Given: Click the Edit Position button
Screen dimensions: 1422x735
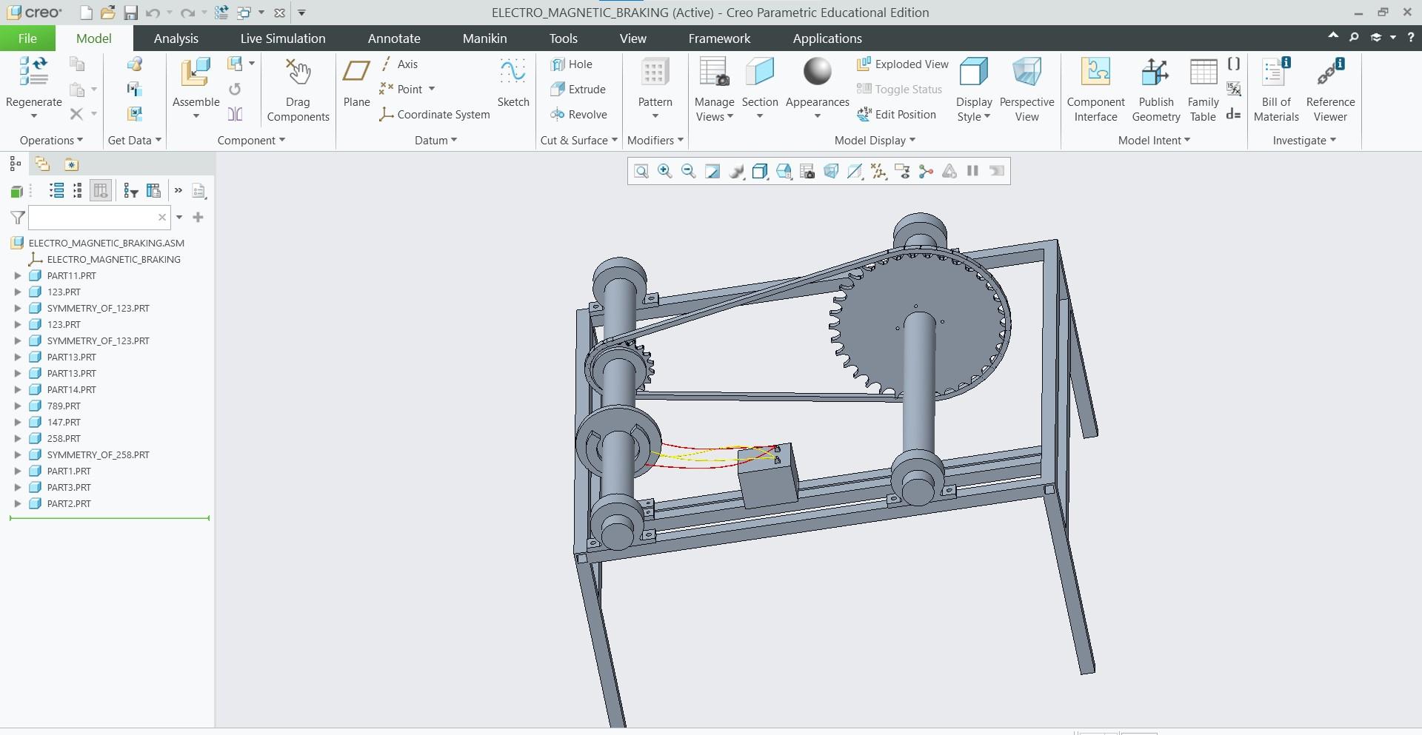Looking at the screenshot, I should [x=896, y=115].
